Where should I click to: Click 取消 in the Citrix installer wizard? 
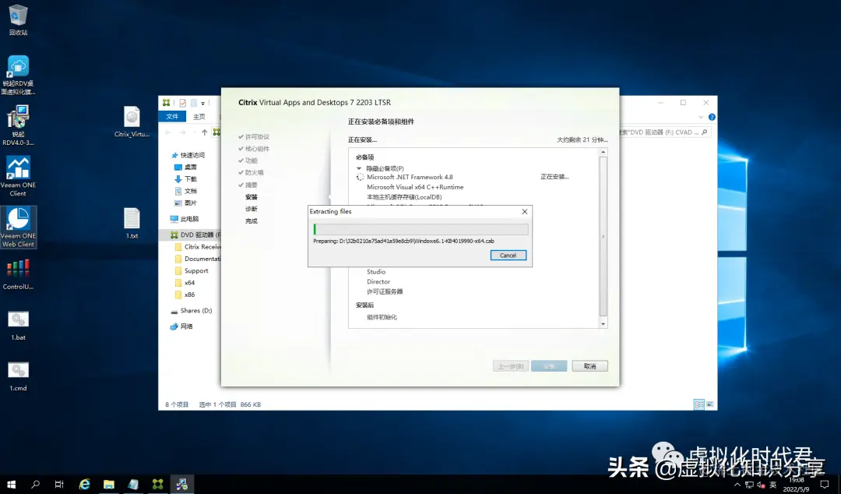(589, 365)
